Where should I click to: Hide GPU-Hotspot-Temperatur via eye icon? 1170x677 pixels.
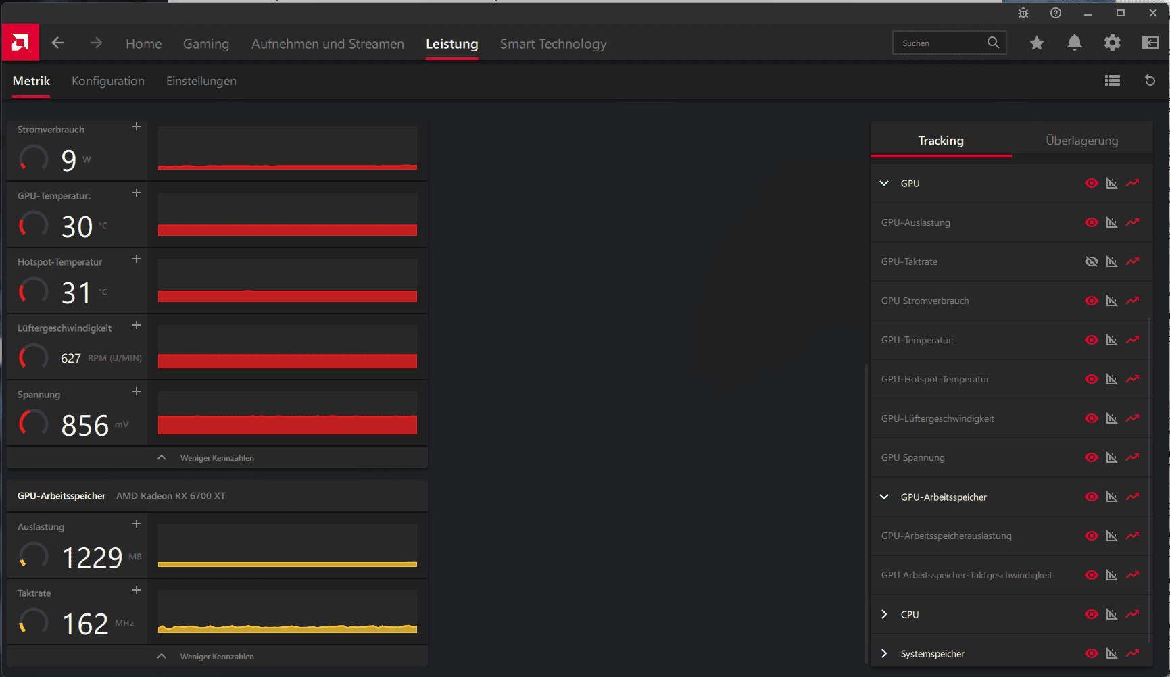click(1091, 379)
